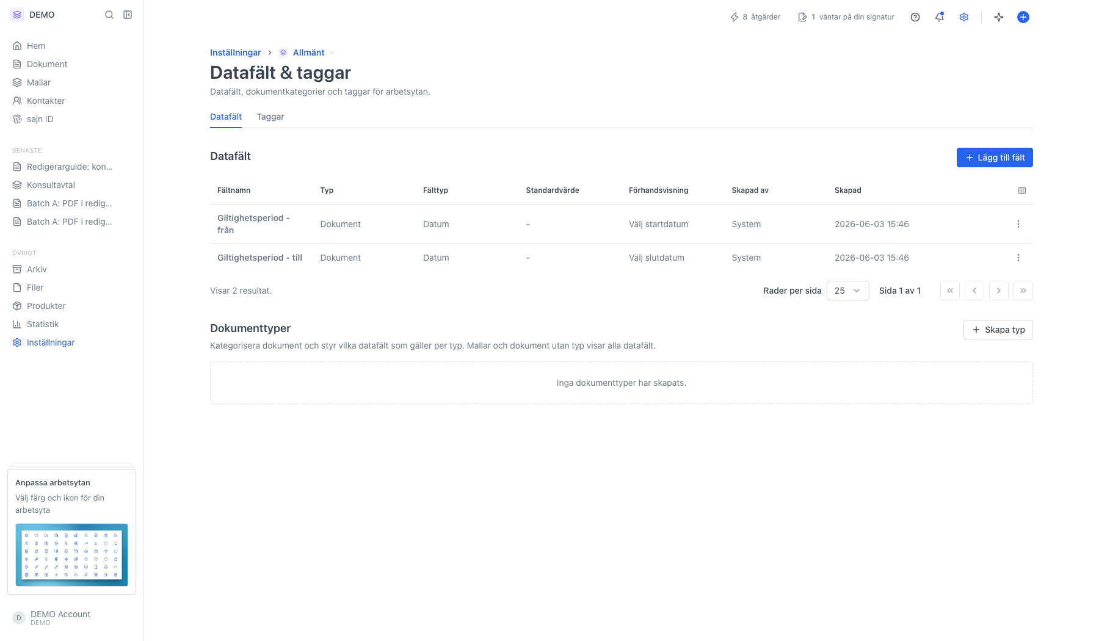The width and height of the screenshot is (1099, 641).
Task: Open Statistik in sidebar
Action: 71,324
